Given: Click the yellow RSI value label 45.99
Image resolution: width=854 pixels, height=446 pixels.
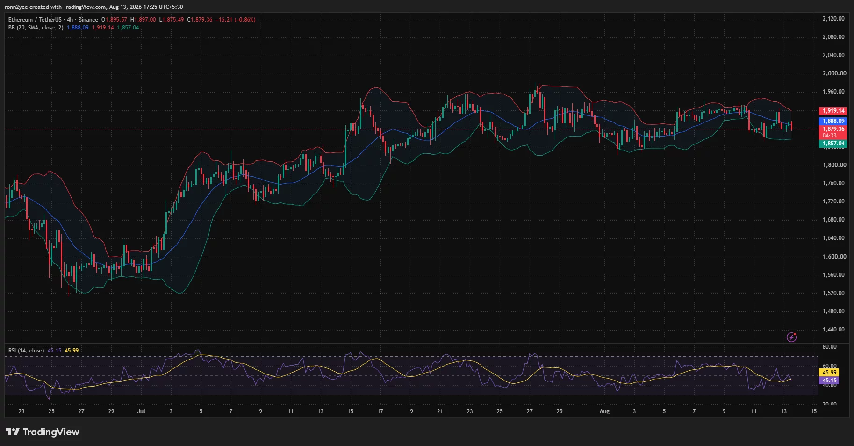Looking at the screenshot, I should point(829,373).
